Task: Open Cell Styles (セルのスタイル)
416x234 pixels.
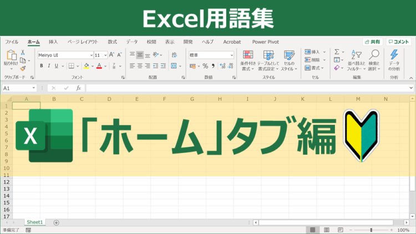Action: (289, 60)
